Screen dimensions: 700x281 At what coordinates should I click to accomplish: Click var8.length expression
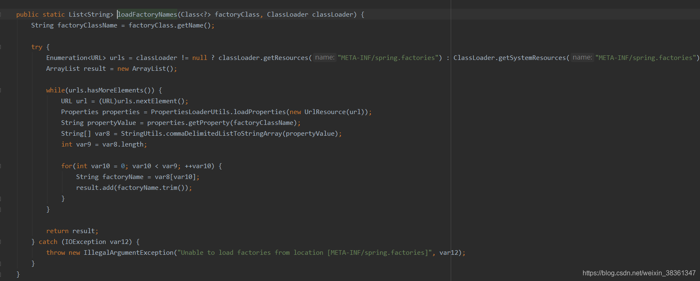[x=123, y=144]
